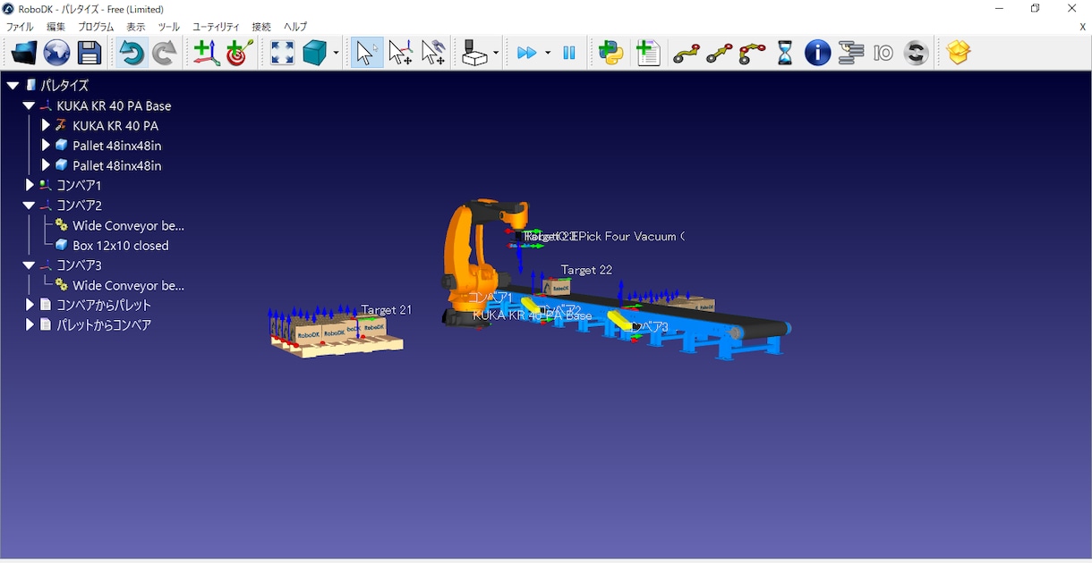The width and height of the screenshot is (1092, 563).
Task: Expand the コンベアからパレット program
Action: pyautogui.click(x=30, y=305)
